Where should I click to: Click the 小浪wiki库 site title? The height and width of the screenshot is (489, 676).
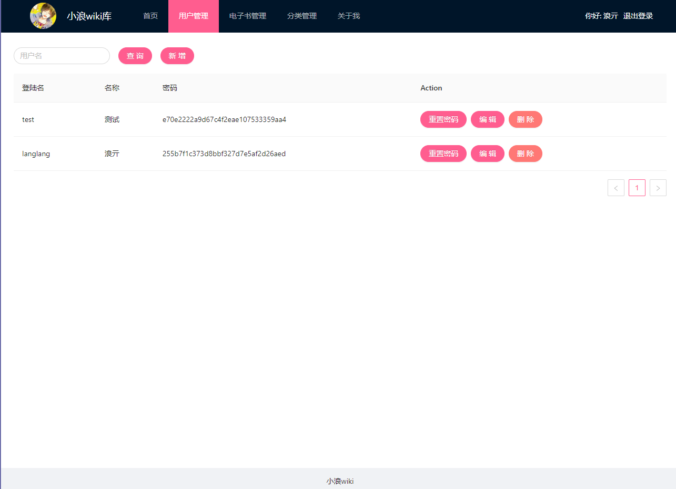click(x=89, y=16)
